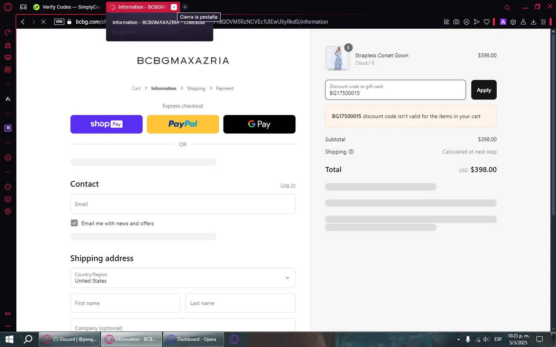Apply the discount code
The image size is (556, 347).
pos(484,90)
